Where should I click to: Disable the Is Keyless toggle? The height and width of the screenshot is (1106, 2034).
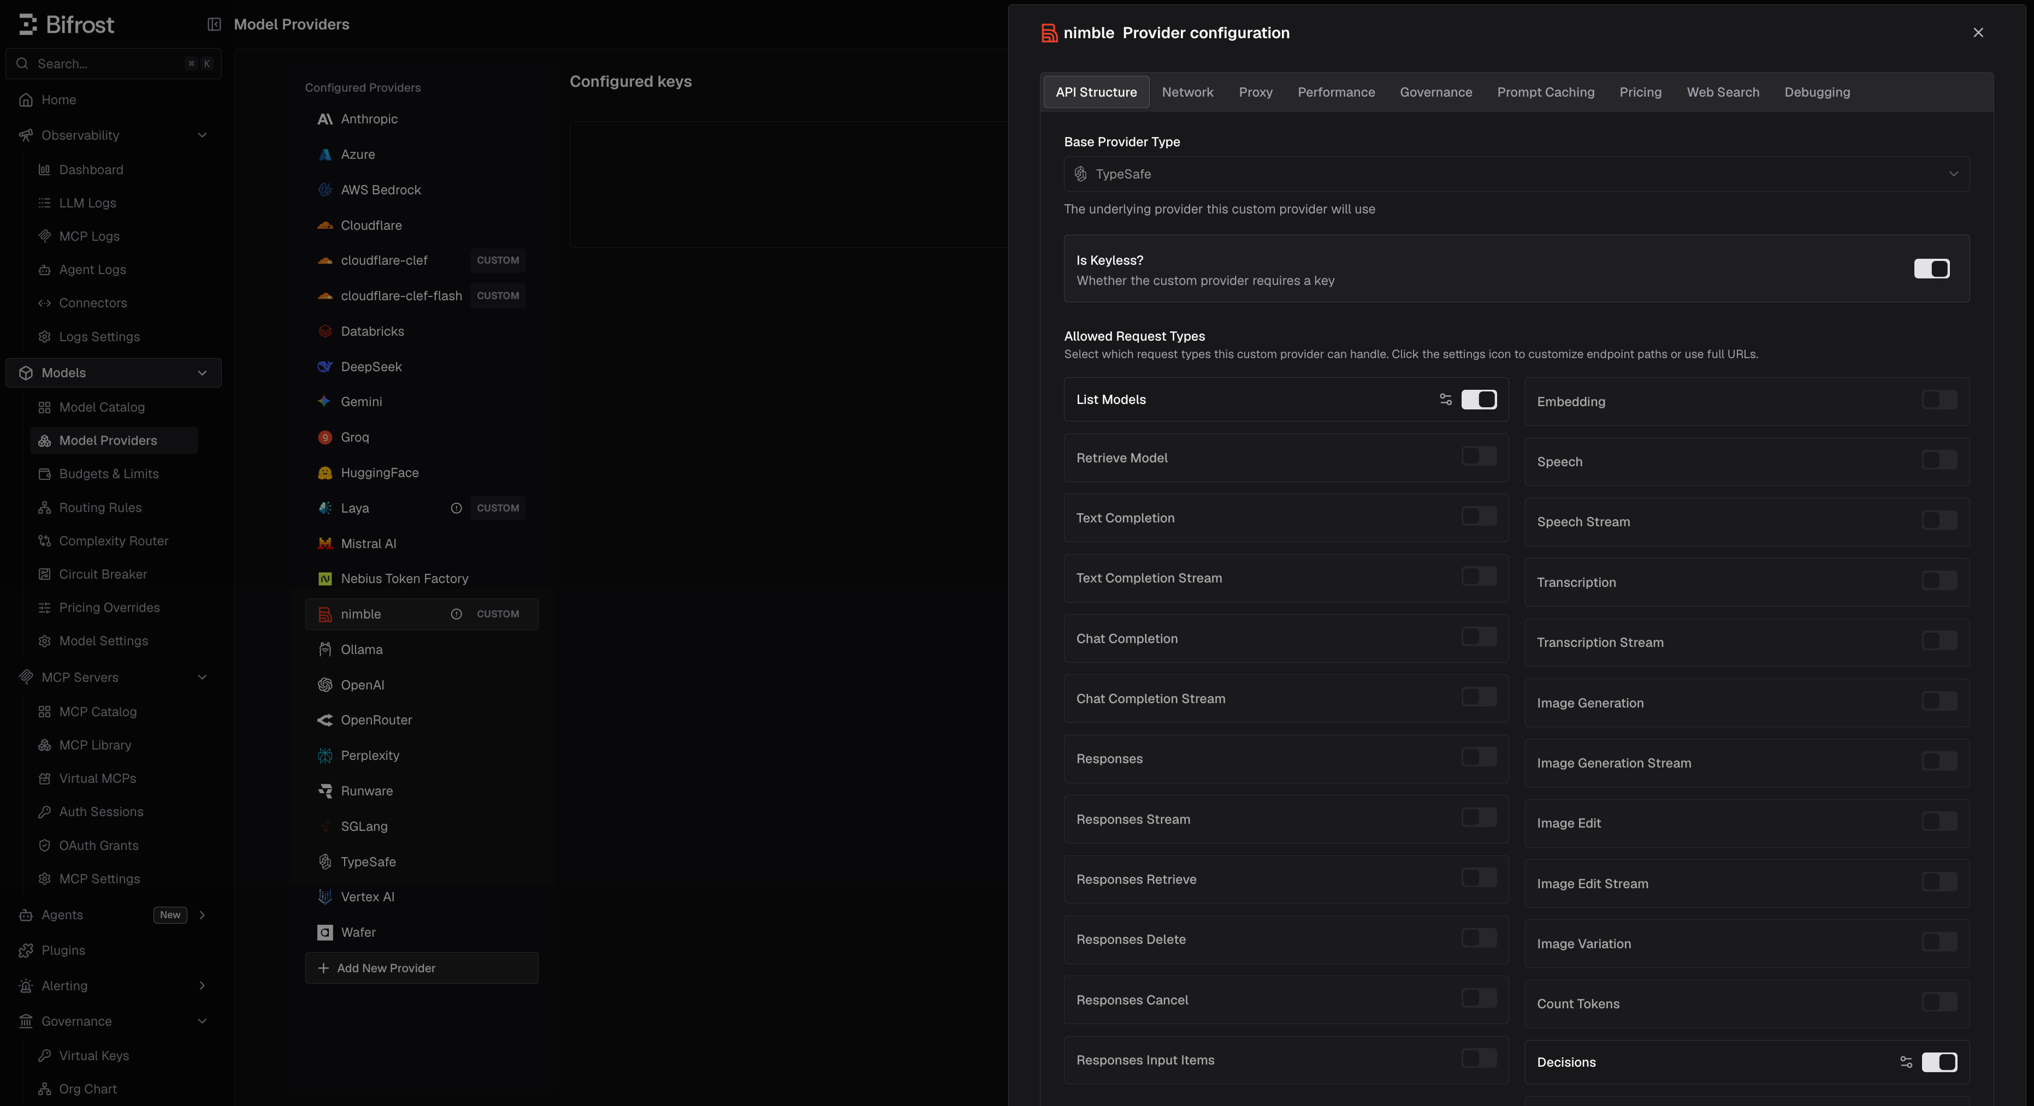point(1931,269)
